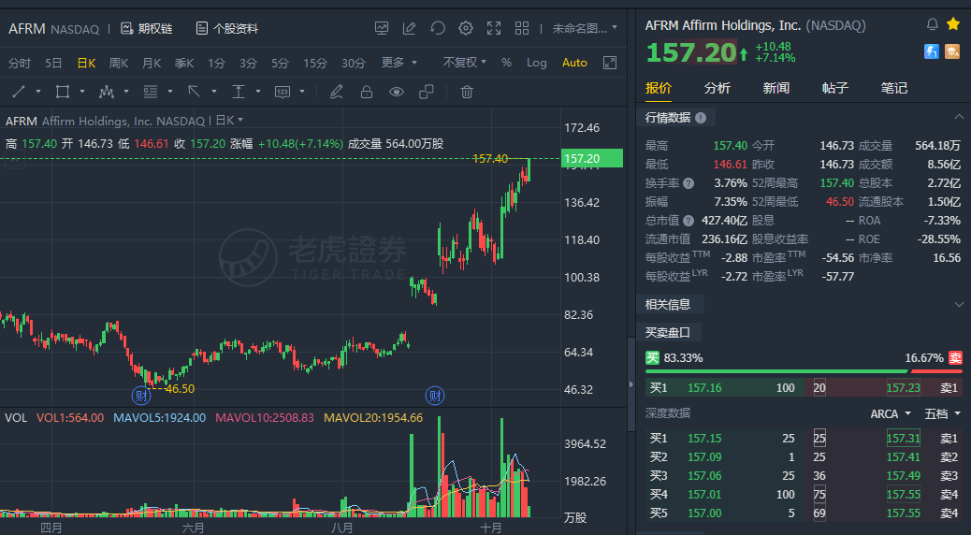This screenshot has height=535, width=971.
Task: Switch to 5日 chart period
Action: click(53, 63)
